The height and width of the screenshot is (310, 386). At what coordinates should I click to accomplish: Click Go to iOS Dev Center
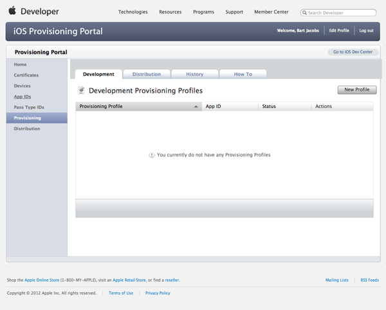353,52
